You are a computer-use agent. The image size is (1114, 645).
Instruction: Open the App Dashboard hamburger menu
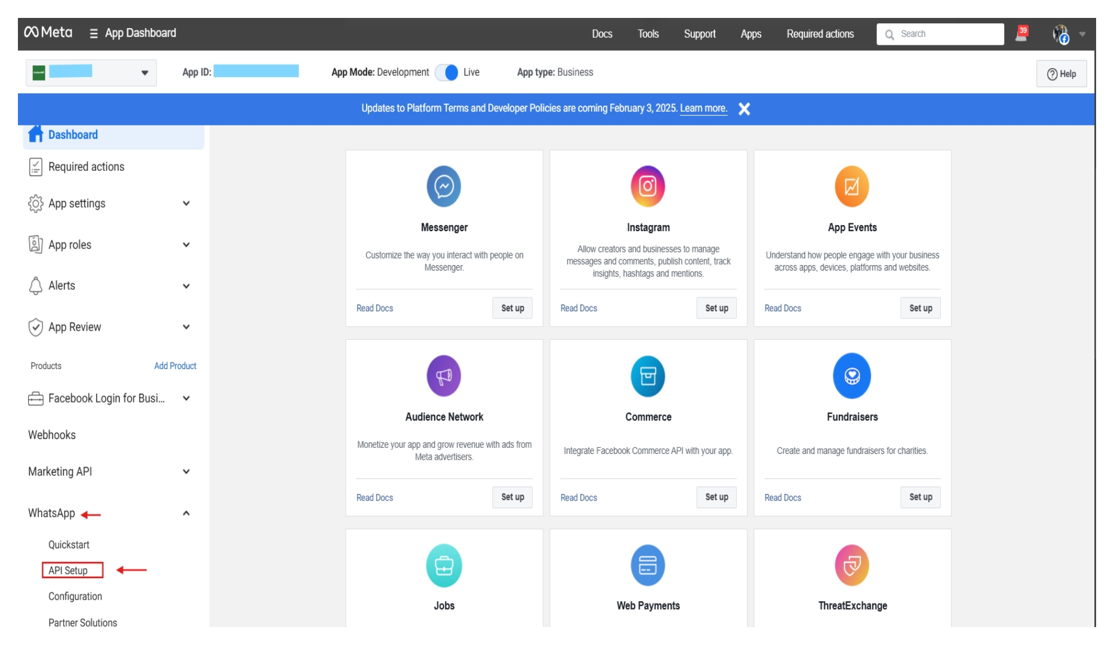[94, 33]
